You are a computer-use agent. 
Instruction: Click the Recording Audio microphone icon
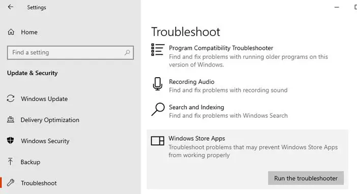157,84
